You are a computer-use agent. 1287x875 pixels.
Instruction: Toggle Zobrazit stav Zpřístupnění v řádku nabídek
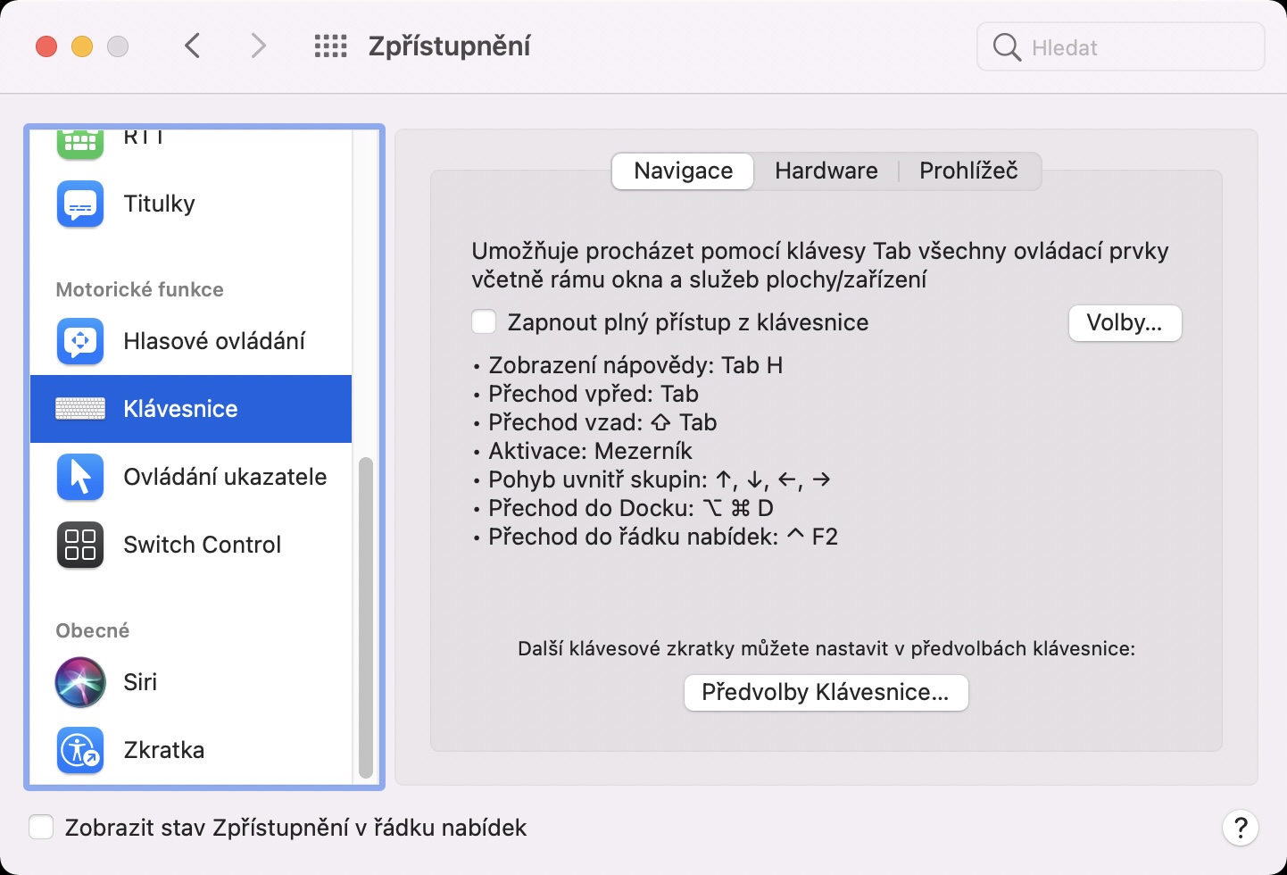tap(41, 828)
